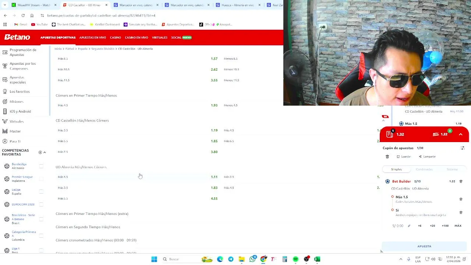Add a favorite competition with plus icon
471x265 pixels.
(x=40, y=152)
